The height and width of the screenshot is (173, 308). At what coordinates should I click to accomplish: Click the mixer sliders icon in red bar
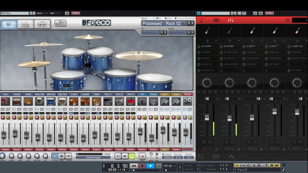click(x=230, y=20)
